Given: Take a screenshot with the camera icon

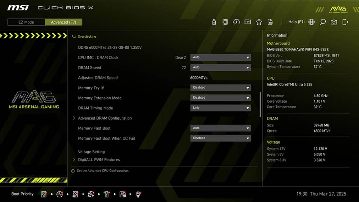Looking at the screenshot, I should click(334, 22).
